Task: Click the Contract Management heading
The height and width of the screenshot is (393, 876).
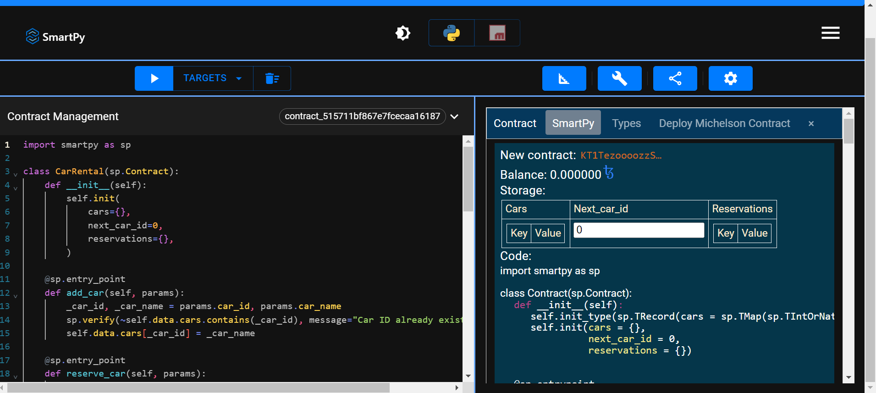Action: pos(63,116)
